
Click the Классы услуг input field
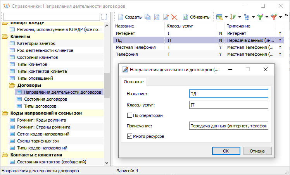(229, 105)
